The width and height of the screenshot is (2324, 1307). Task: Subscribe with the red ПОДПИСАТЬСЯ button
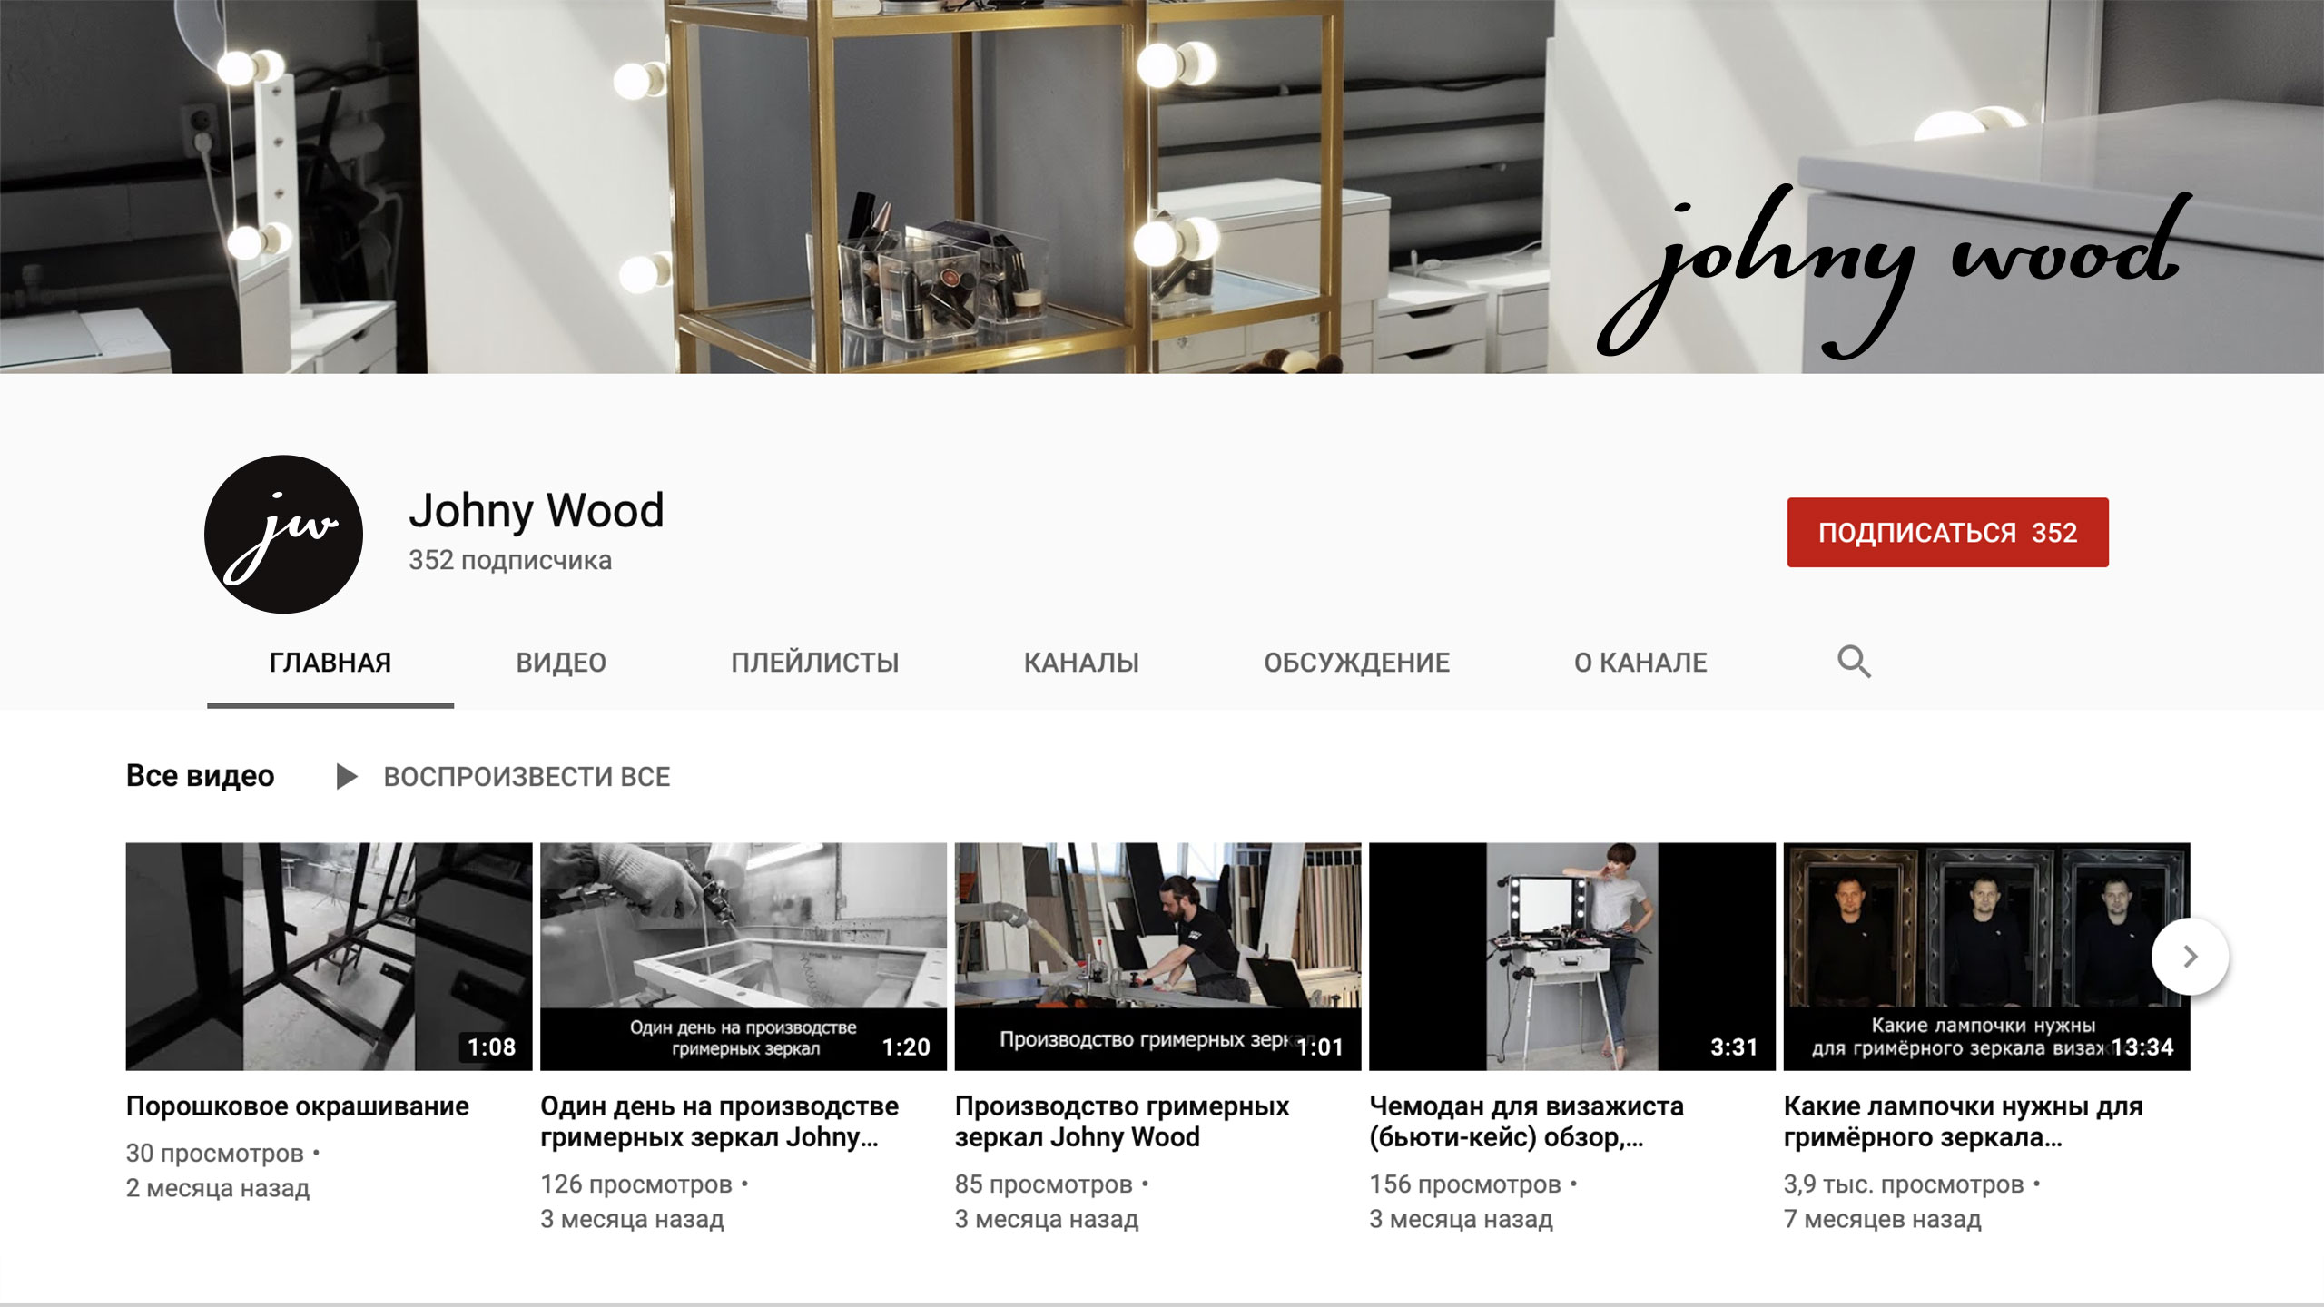1947,533
